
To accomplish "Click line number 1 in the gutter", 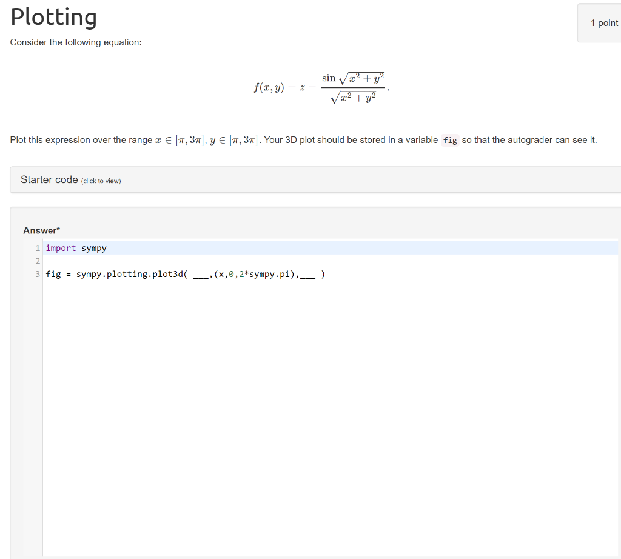I will coord(38,248).
